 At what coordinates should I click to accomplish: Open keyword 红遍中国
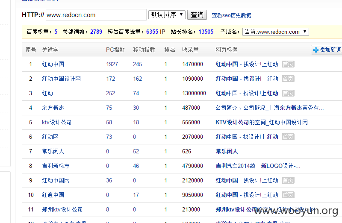(53, 195)
